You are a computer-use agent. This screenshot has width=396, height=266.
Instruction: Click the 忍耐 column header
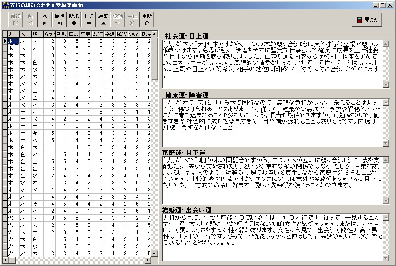98,34
